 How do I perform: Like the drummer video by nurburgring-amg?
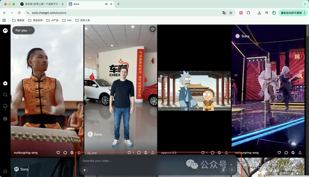(58, 153)
